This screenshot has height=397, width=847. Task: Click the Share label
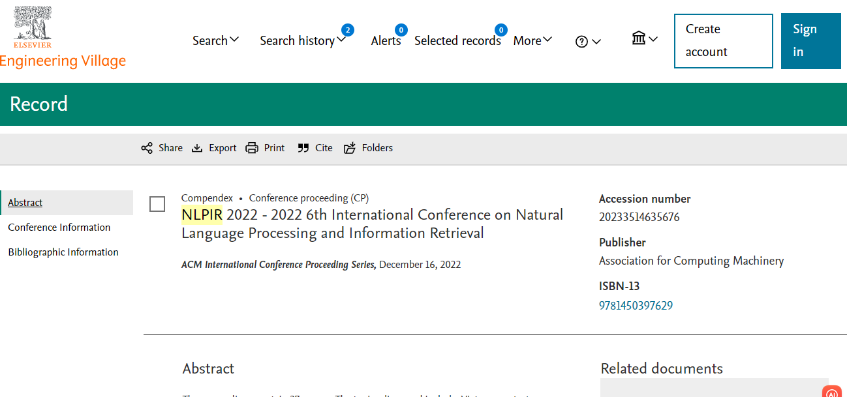pyautogui.click(x=171, y=148)
